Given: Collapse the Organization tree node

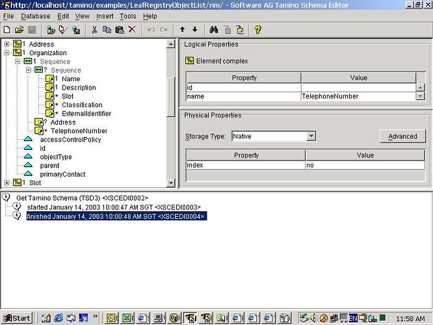Looking at the screenshot, I should click(x=7, y=53).
